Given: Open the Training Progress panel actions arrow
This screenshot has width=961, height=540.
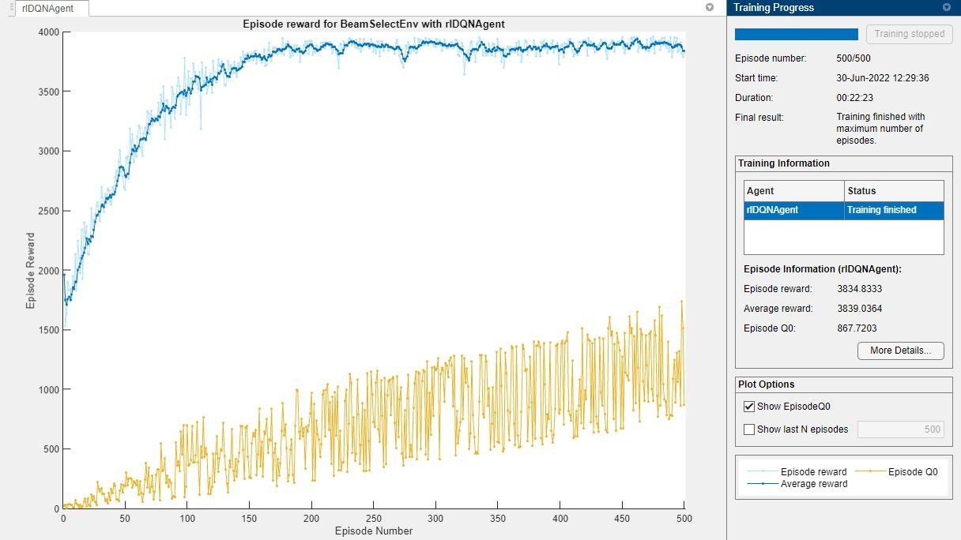Looking at the screenshot, I should tap(947, 7).
